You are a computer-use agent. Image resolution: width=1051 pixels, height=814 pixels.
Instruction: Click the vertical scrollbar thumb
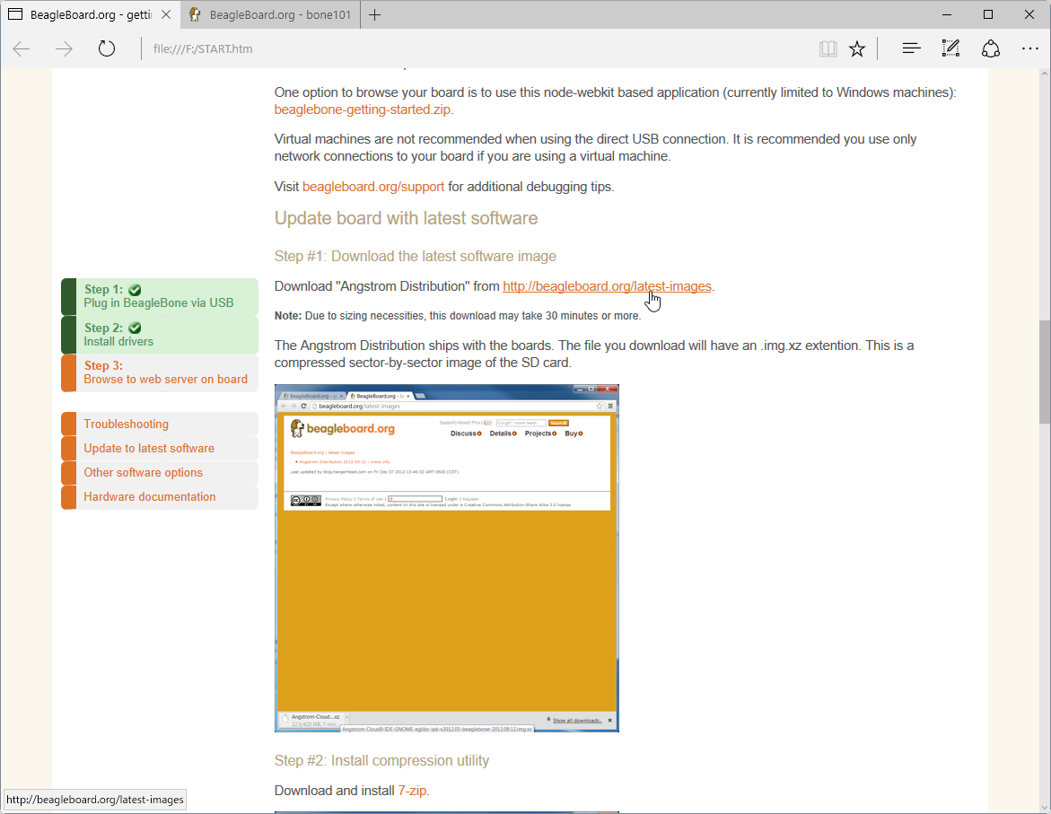coord(1045,372)
